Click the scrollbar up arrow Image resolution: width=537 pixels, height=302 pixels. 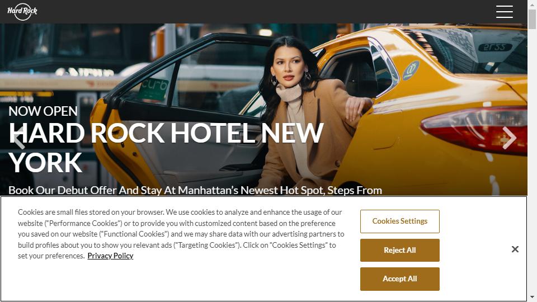click(x=532, y=4)
